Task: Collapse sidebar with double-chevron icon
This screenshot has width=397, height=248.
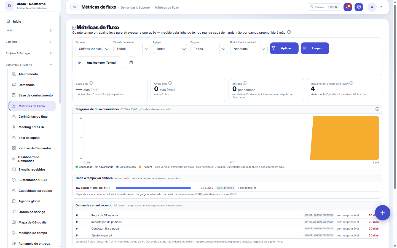Action: pyautogui.click(x=74, y=7)
